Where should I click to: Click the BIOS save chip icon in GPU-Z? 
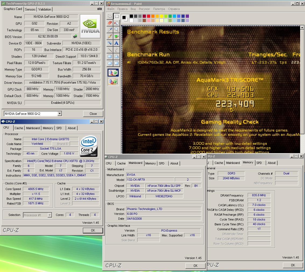pos(75,36)
